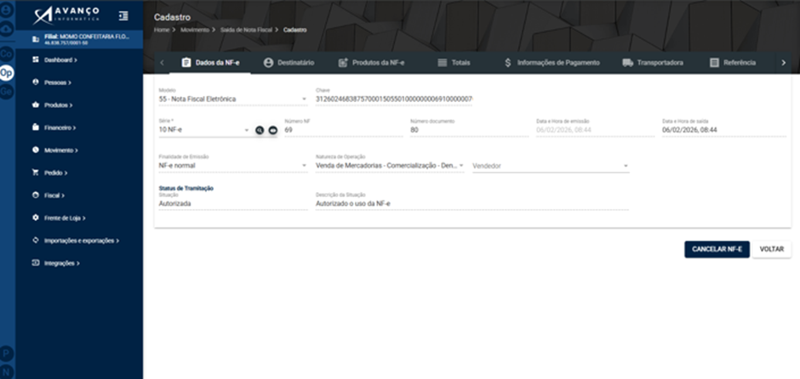Click the CANCELAR NF-E button
This screenshot has height=379, width=800.
717,250
